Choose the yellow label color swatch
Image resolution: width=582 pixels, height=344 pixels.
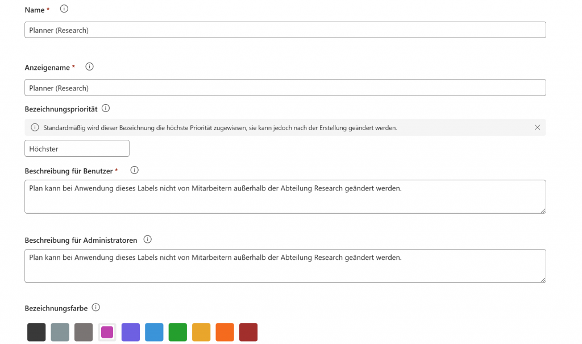click(201, 332)
